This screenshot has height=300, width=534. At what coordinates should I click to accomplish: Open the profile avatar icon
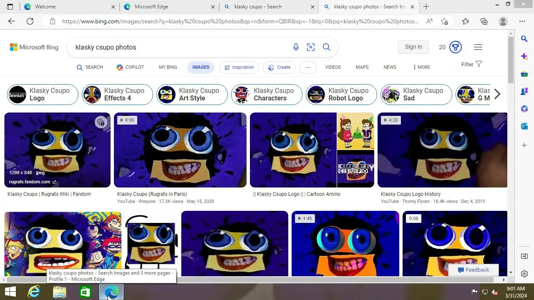(x=503, y=21)
